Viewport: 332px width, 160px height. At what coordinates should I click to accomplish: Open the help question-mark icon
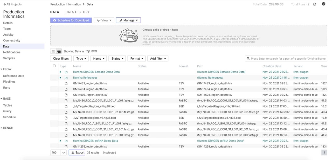(323, 4)
